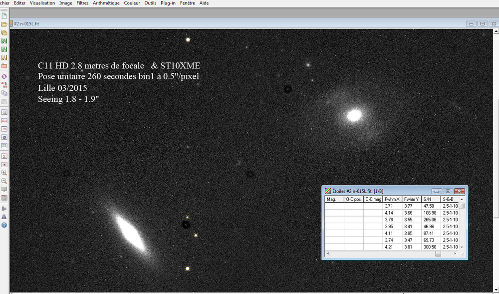Click the eye icon in left toolbar
Screen dimensions: 499x294
tap(4, 165)
